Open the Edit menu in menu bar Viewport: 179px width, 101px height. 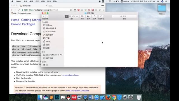(x=31, y=1)
